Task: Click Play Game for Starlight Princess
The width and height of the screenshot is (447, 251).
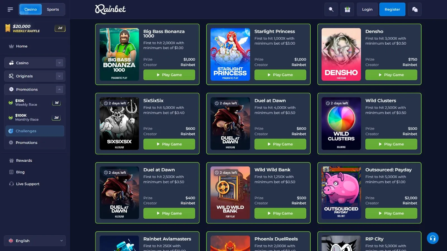Action: (280, 75)
